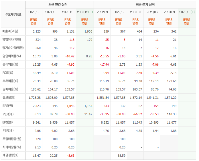
Task: Click the operating margin 15.73
Action: click(x=37, y=56)
